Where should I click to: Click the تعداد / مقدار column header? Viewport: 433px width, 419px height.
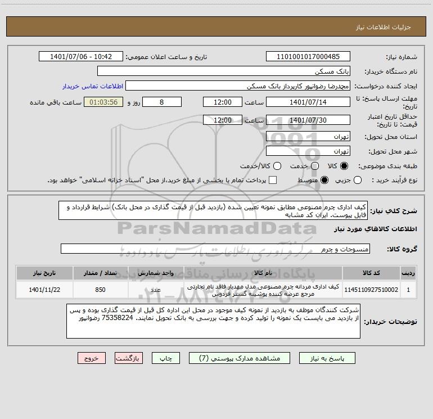tap(100, 273)
